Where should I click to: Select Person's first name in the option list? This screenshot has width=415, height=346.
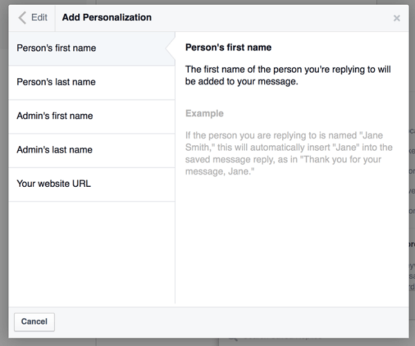[x=92, y=48]
